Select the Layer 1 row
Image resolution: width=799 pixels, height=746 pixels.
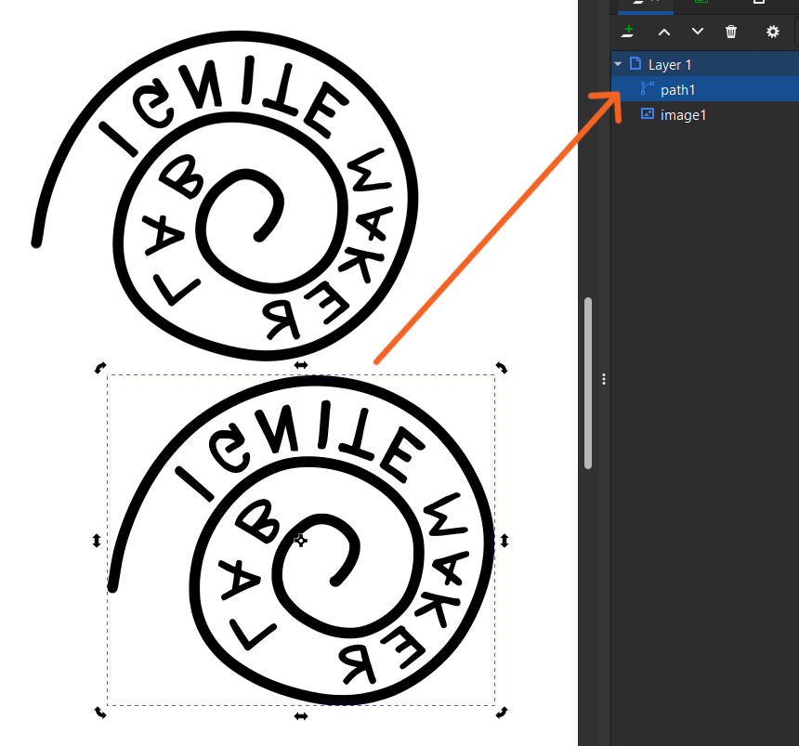705,64
